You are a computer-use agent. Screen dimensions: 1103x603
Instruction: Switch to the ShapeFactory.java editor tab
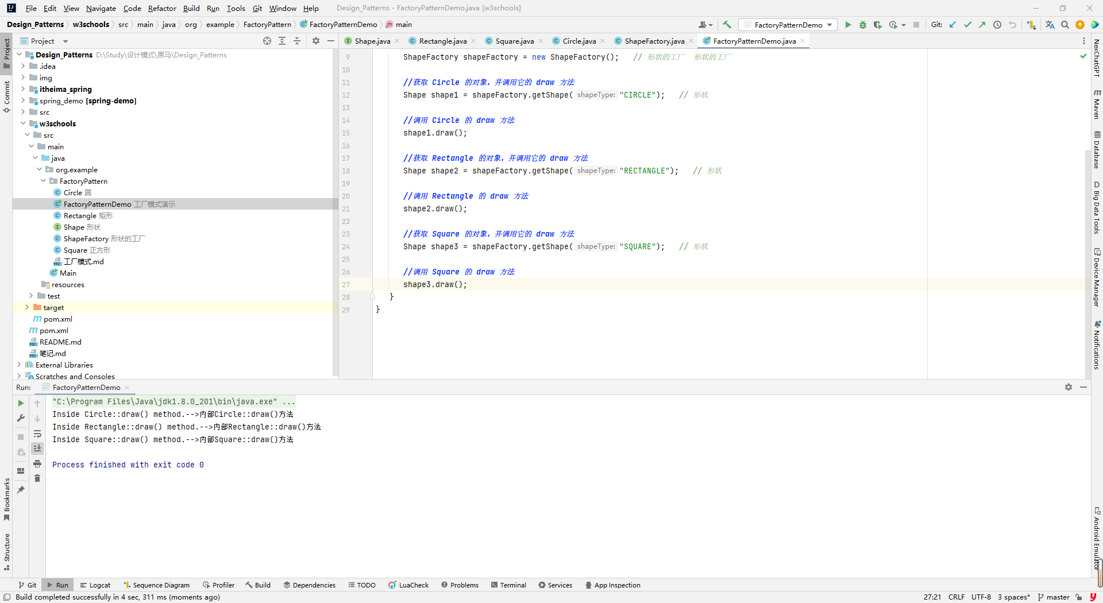coord(654,41)
